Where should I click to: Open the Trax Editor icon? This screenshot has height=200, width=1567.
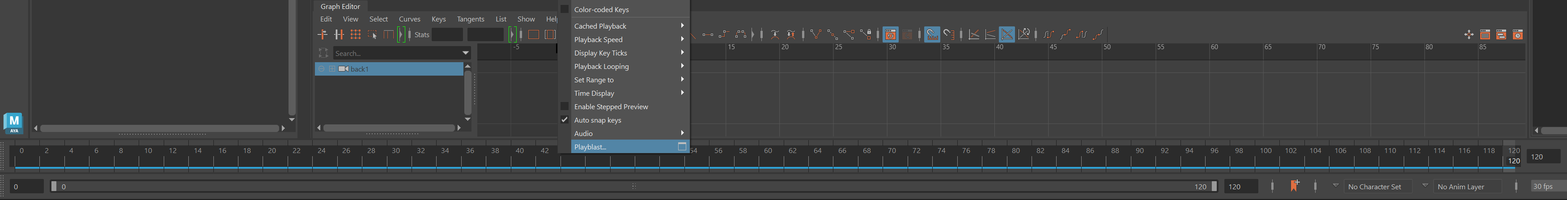pyautogui.click(x=1501, y=34)
